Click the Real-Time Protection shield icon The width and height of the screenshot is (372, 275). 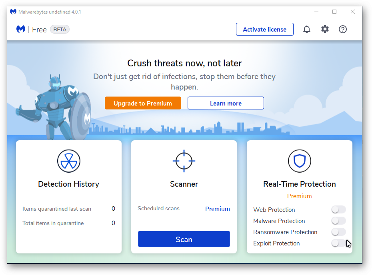click(x=300, y=161)
